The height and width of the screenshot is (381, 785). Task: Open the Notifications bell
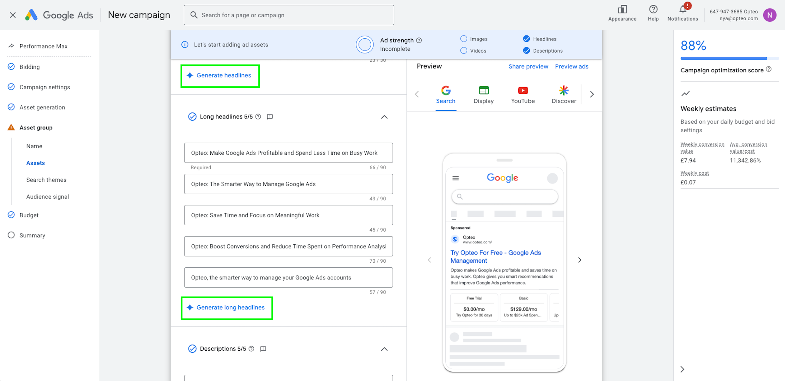(683, 9)
